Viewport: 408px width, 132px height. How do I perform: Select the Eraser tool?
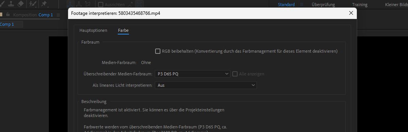(21, 4)
